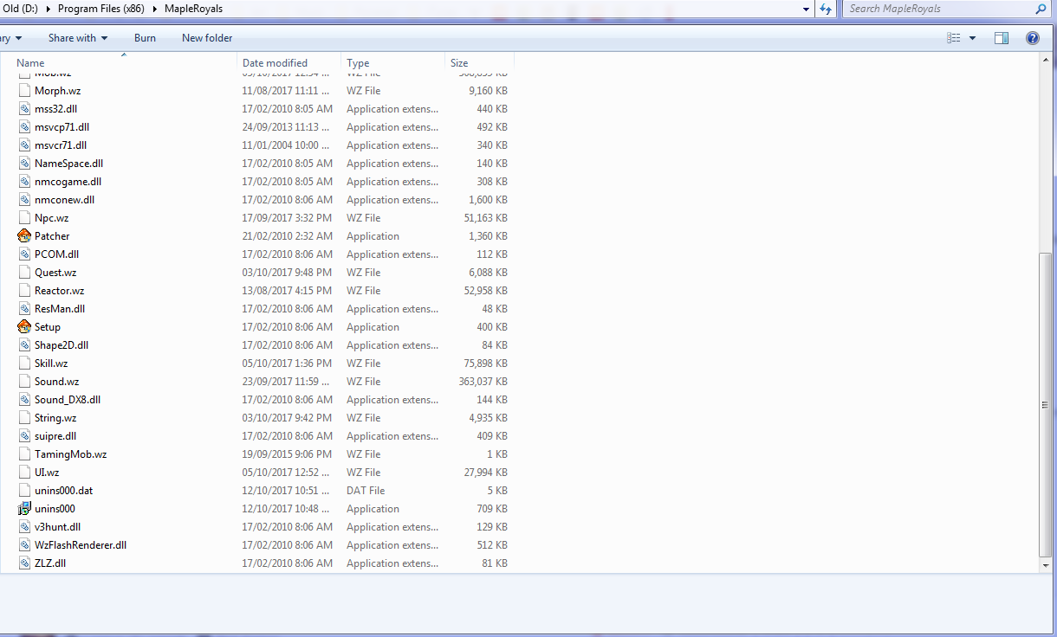Click the Sound_DX8.dll file icon
1057x637 pixels.
click(25, 400)
